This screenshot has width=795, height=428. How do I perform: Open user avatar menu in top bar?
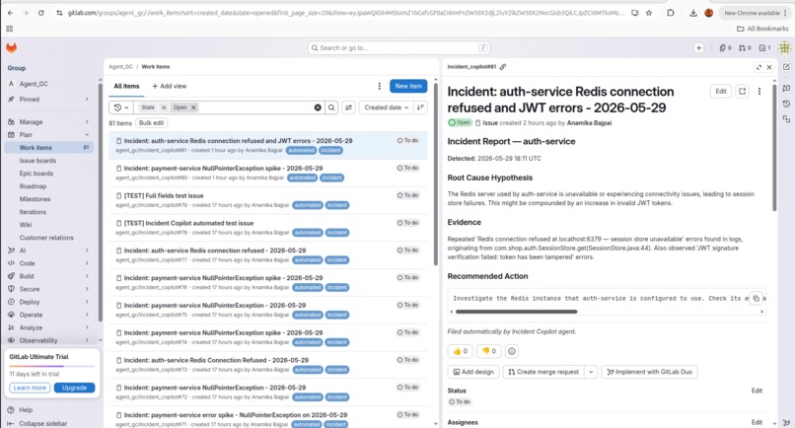[784, 47]
